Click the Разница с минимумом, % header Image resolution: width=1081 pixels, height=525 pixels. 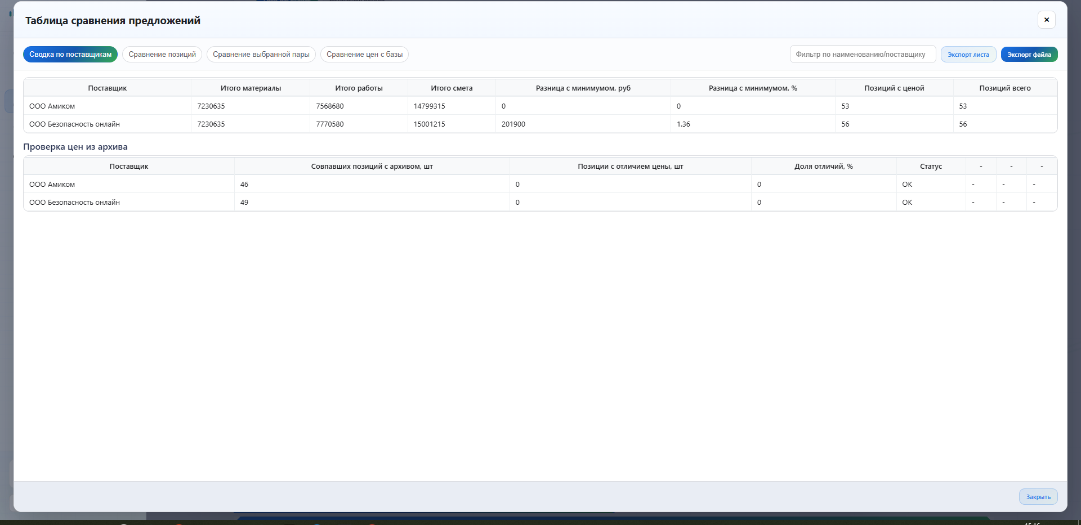click(753, 88)
